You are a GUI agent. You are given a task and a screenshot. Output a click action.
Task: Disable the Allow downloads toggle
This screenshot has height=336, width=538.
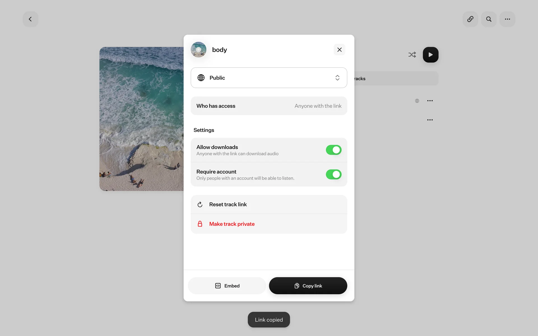click(333, 150)
